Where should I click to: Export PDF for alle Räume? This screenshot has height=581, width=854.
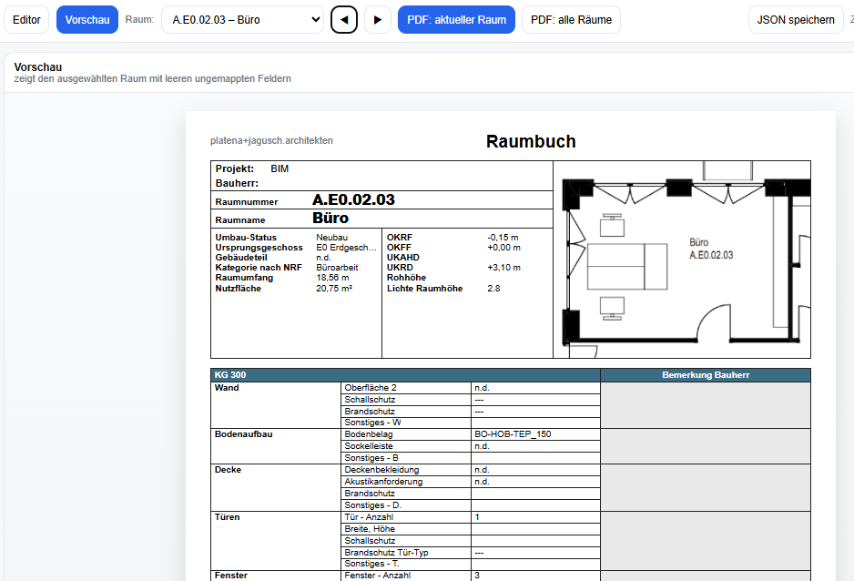point(571,20)
